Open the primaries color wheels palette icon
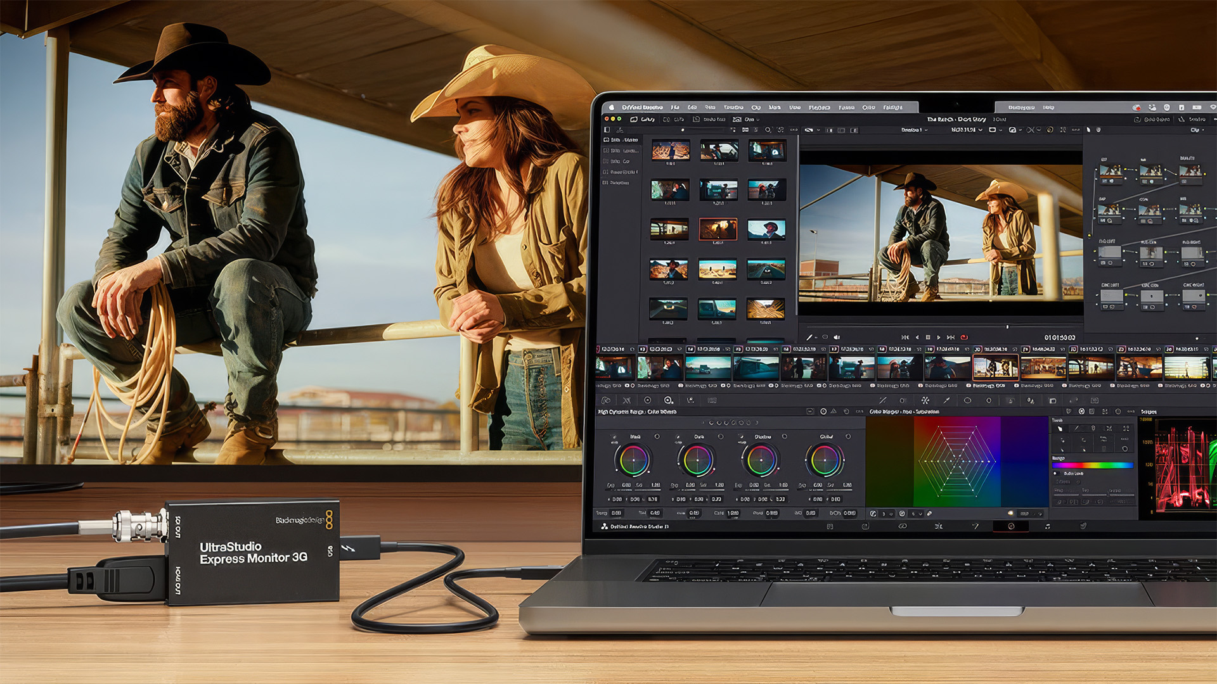Image resolution: width=1217 pixels, height=684 pixels. click(648, 400)
